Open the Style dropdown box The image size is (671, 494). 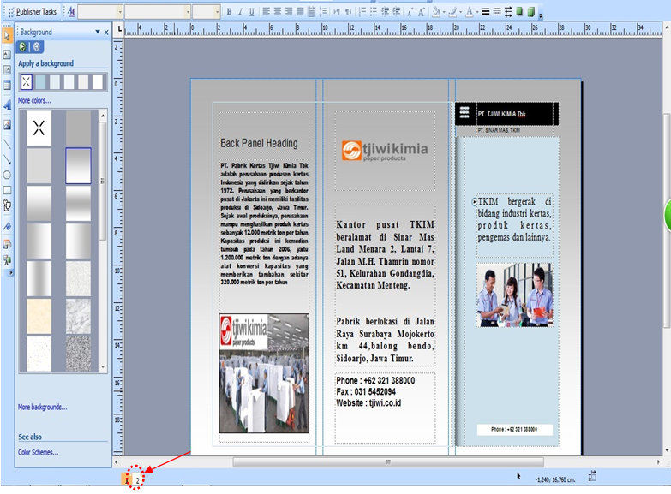[x=100, y=12]
